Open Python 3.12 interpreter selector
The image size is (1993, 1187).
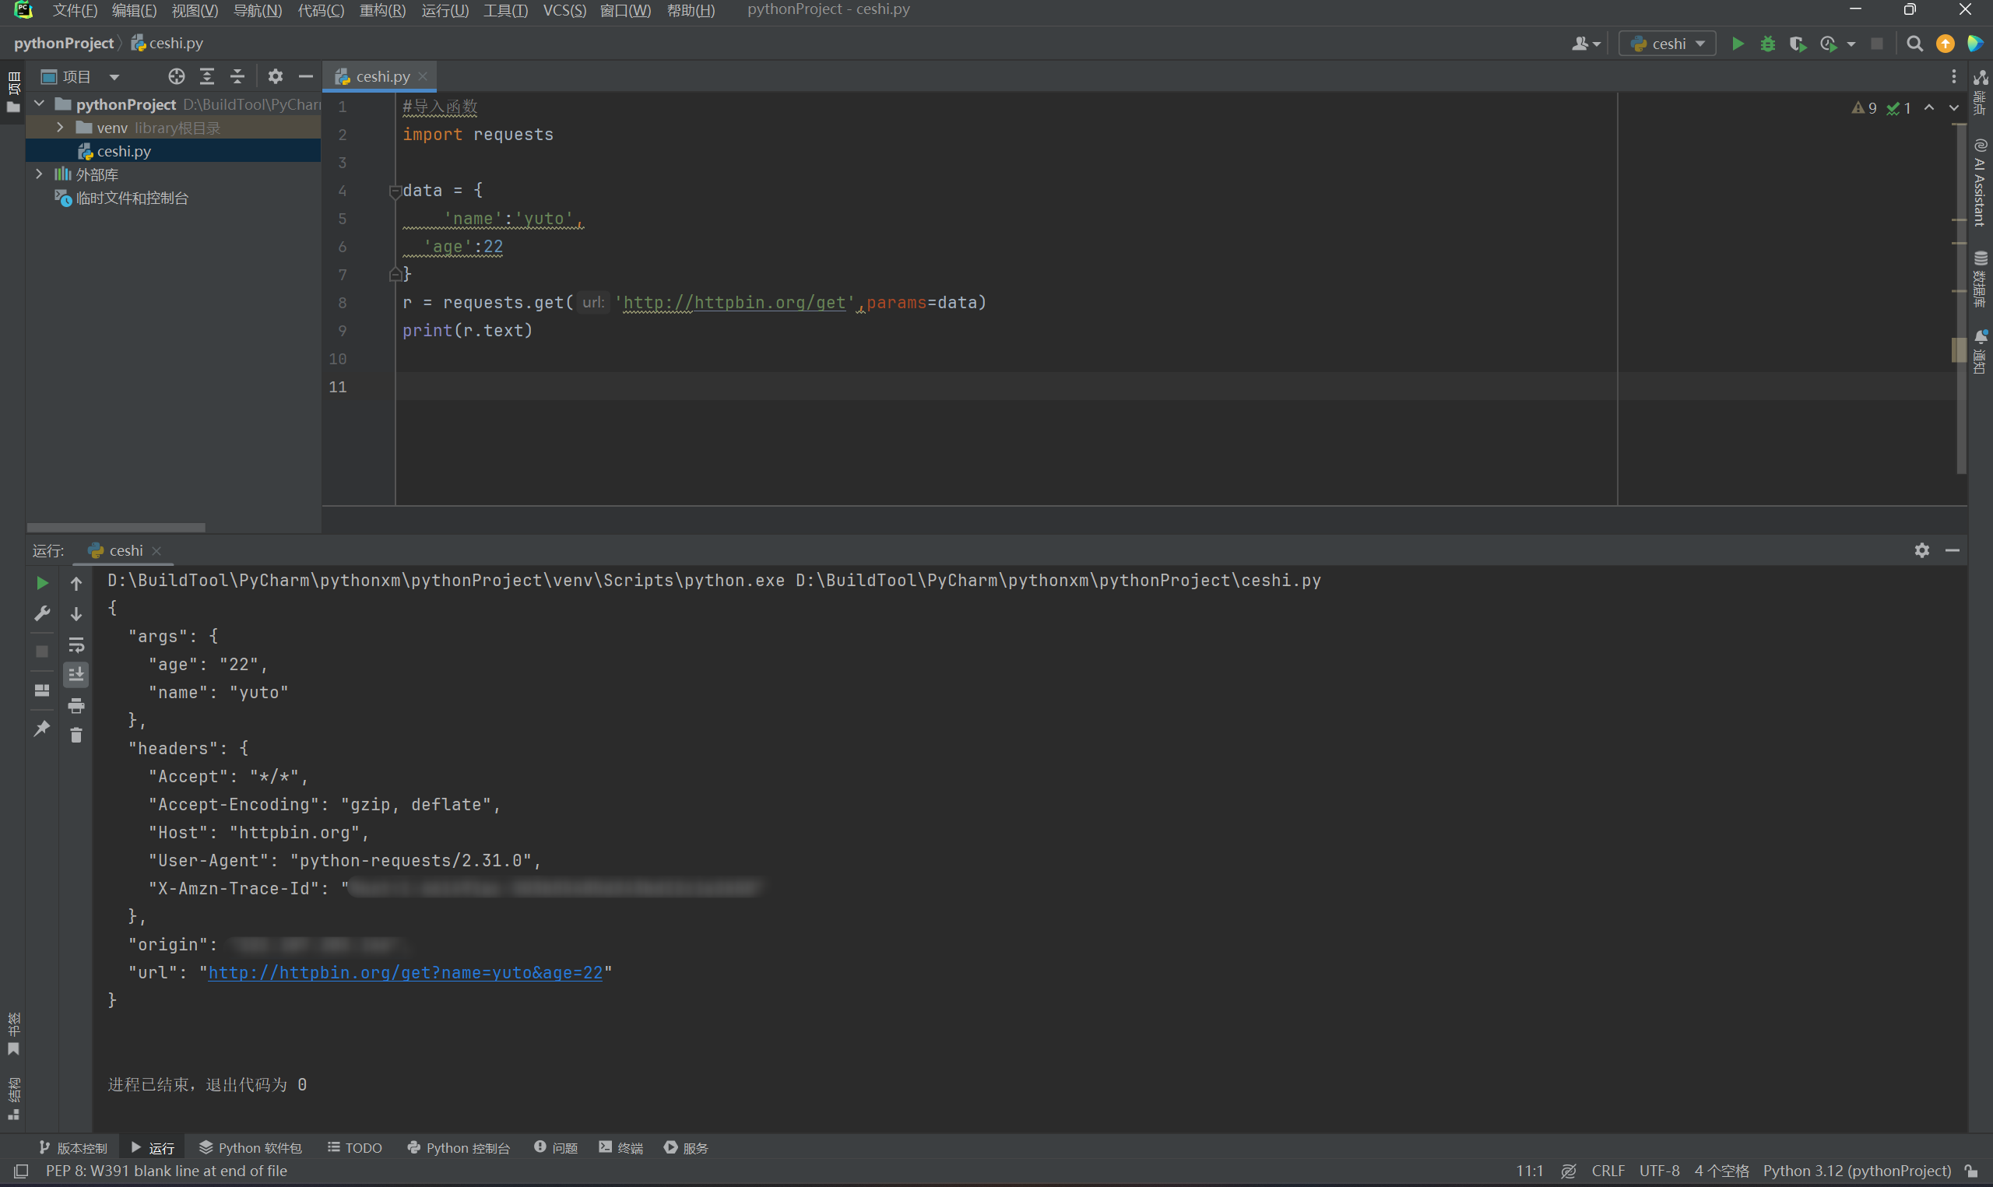(1857, 1170)
